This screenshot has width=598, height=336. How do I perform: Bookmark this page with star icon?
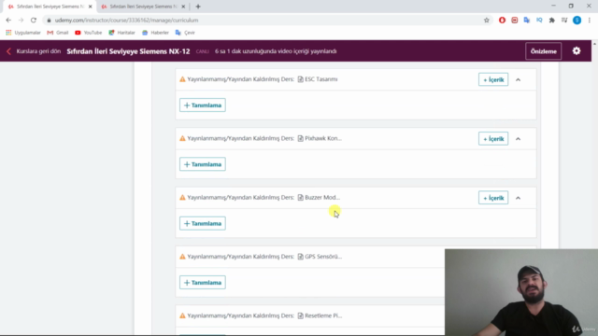click(x=486, y=21)
